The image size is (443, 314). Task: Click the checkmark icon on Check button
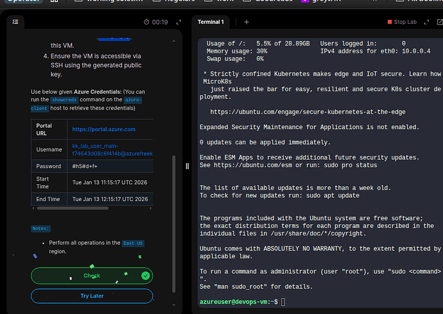coord(146,275)
